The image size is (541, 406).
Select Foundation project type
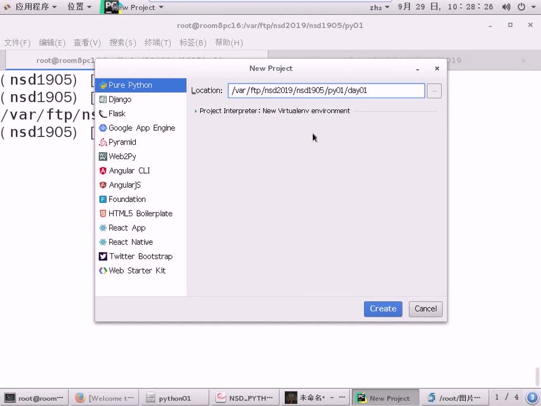coord(141,199)
